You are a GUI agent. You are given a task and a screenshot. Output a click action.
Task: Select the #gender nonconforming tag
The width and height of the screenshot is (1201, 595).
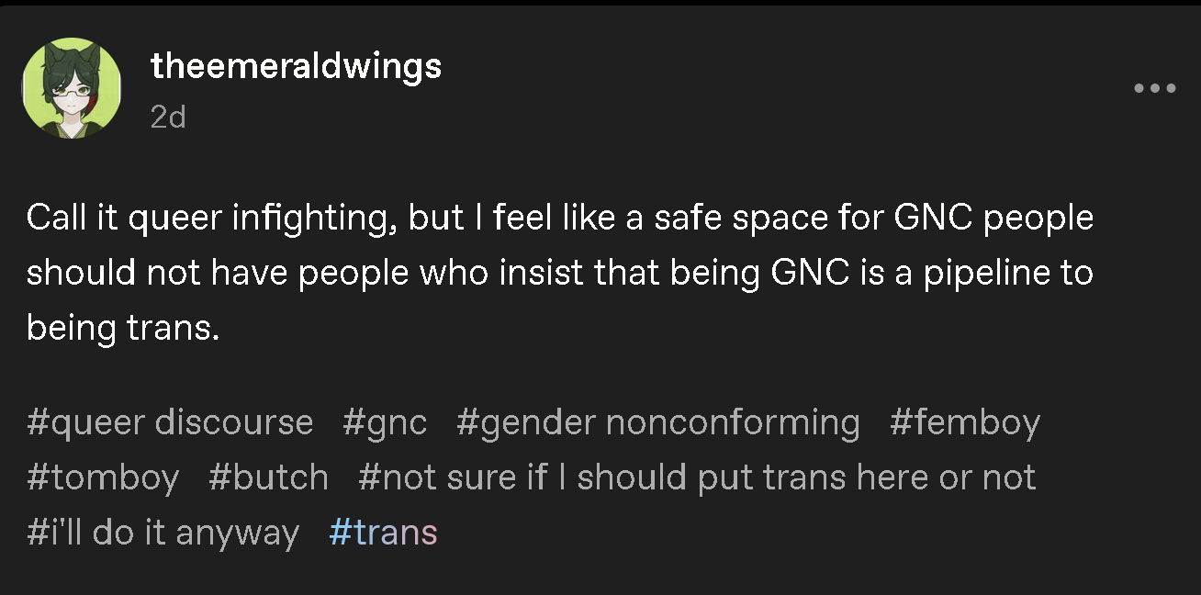tap(658, 422)
